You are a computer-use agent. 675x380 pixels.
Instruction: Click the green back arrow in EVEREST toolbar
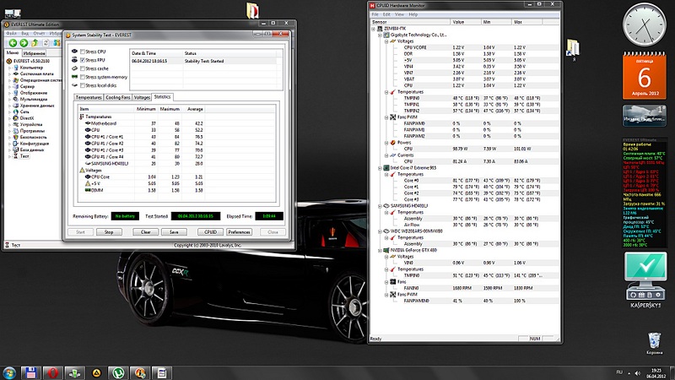point(11,43)
